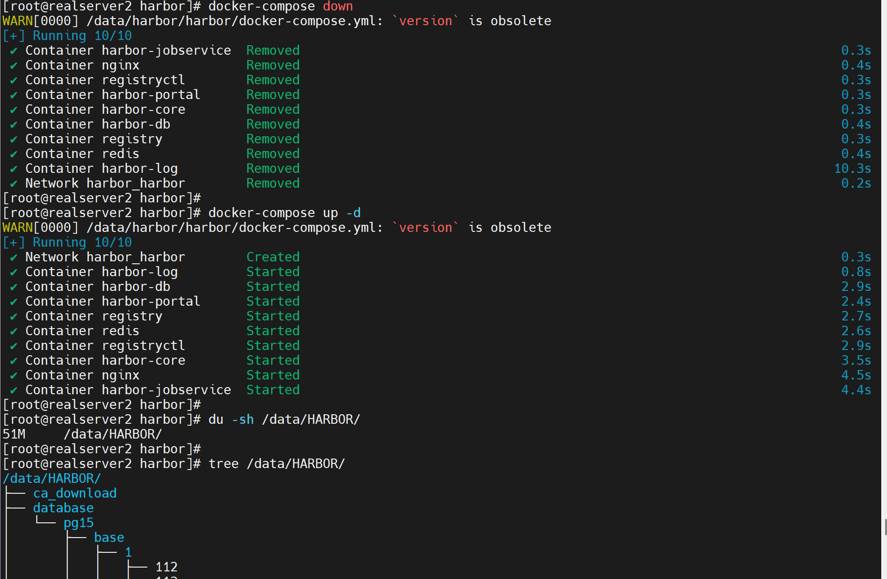This screenshot has height=579, width=887.
Task: Click the base directory entry
Action: point(109,538)
